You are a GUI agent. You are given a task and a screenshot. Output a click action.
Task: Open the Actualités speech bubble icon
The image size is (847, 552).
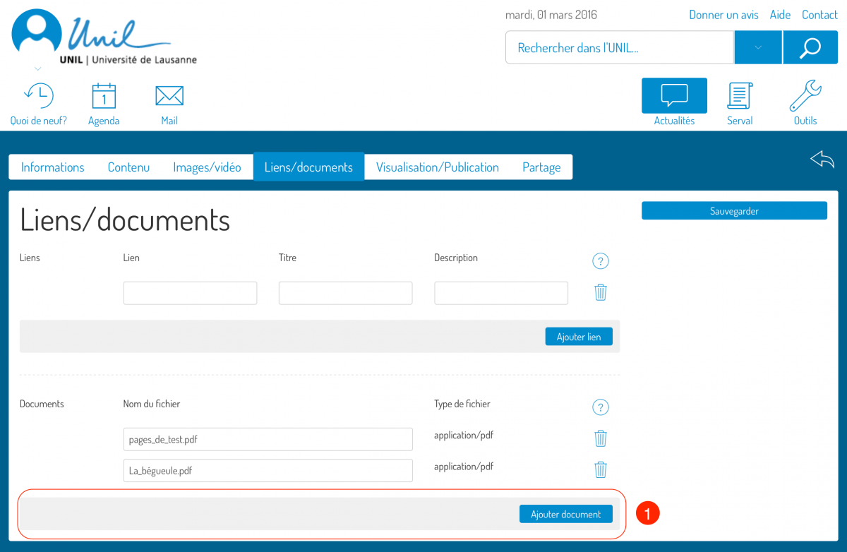point(674,96)
